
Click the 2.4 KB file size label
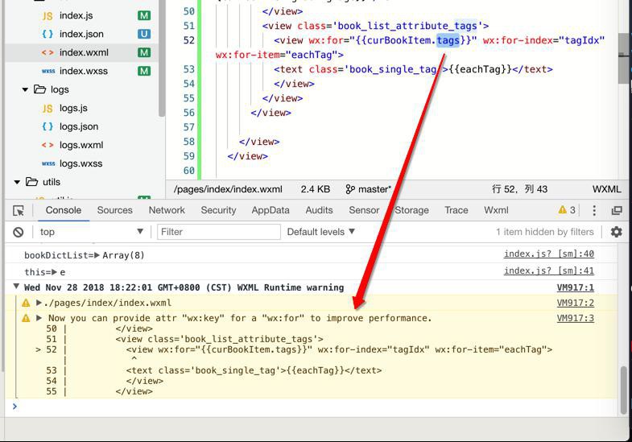(x=315, y=189)
